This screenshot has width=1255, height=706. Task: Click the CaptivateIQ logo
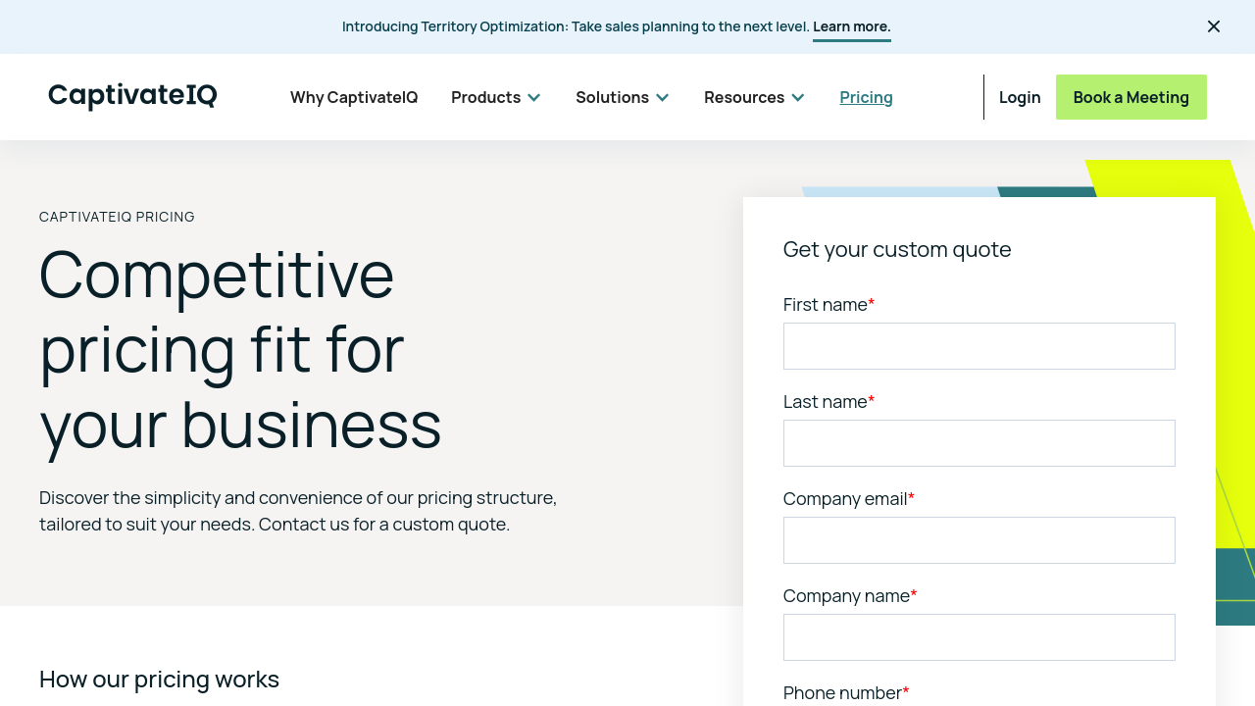(132, 96)
